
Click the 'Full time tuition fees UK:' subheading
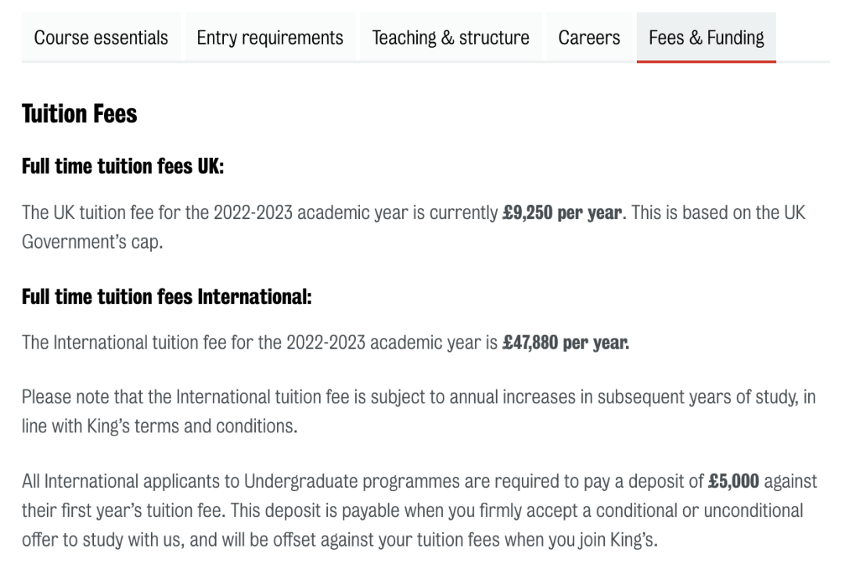click(x=123, y=167)
